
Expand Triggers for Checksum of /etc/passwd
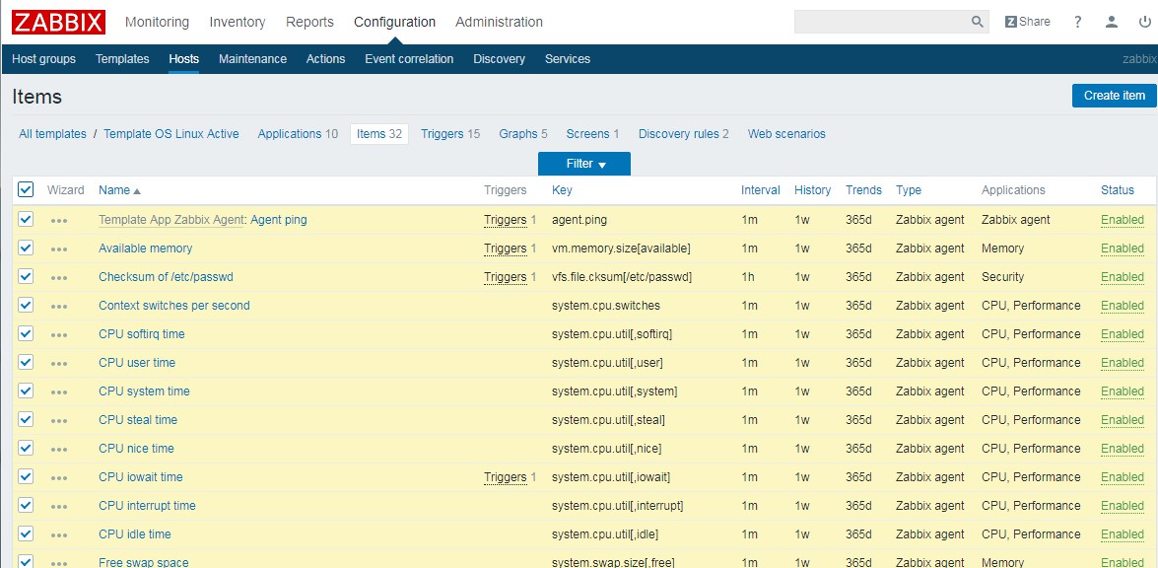pyautogui.click(x=505, y=277)
